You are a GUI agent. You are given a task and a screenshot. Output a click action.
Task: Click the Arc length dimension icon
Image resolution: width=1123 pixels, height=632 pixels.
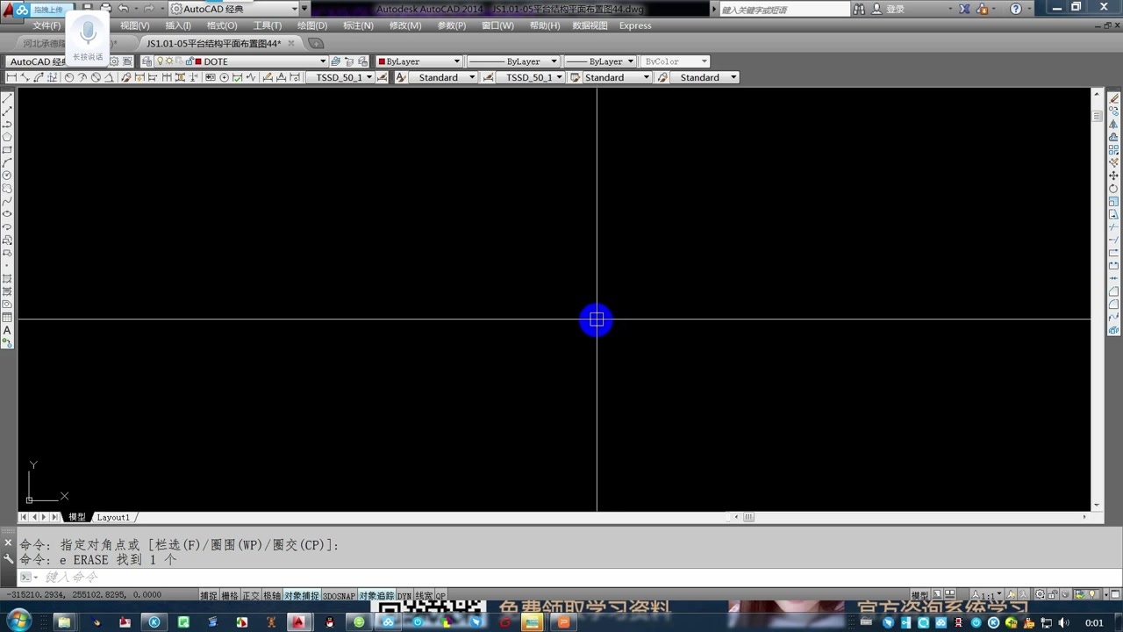39,77
